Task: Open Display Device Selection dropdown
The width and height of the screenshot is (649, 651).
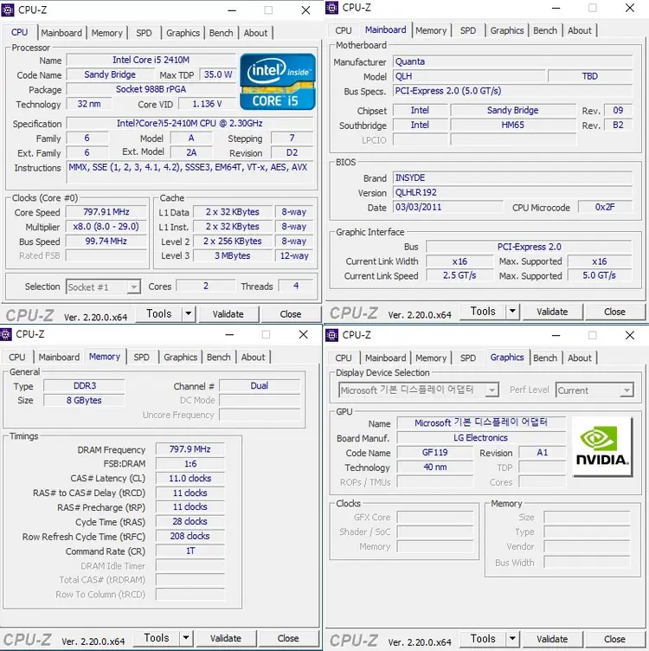Action: click(418, 390)
